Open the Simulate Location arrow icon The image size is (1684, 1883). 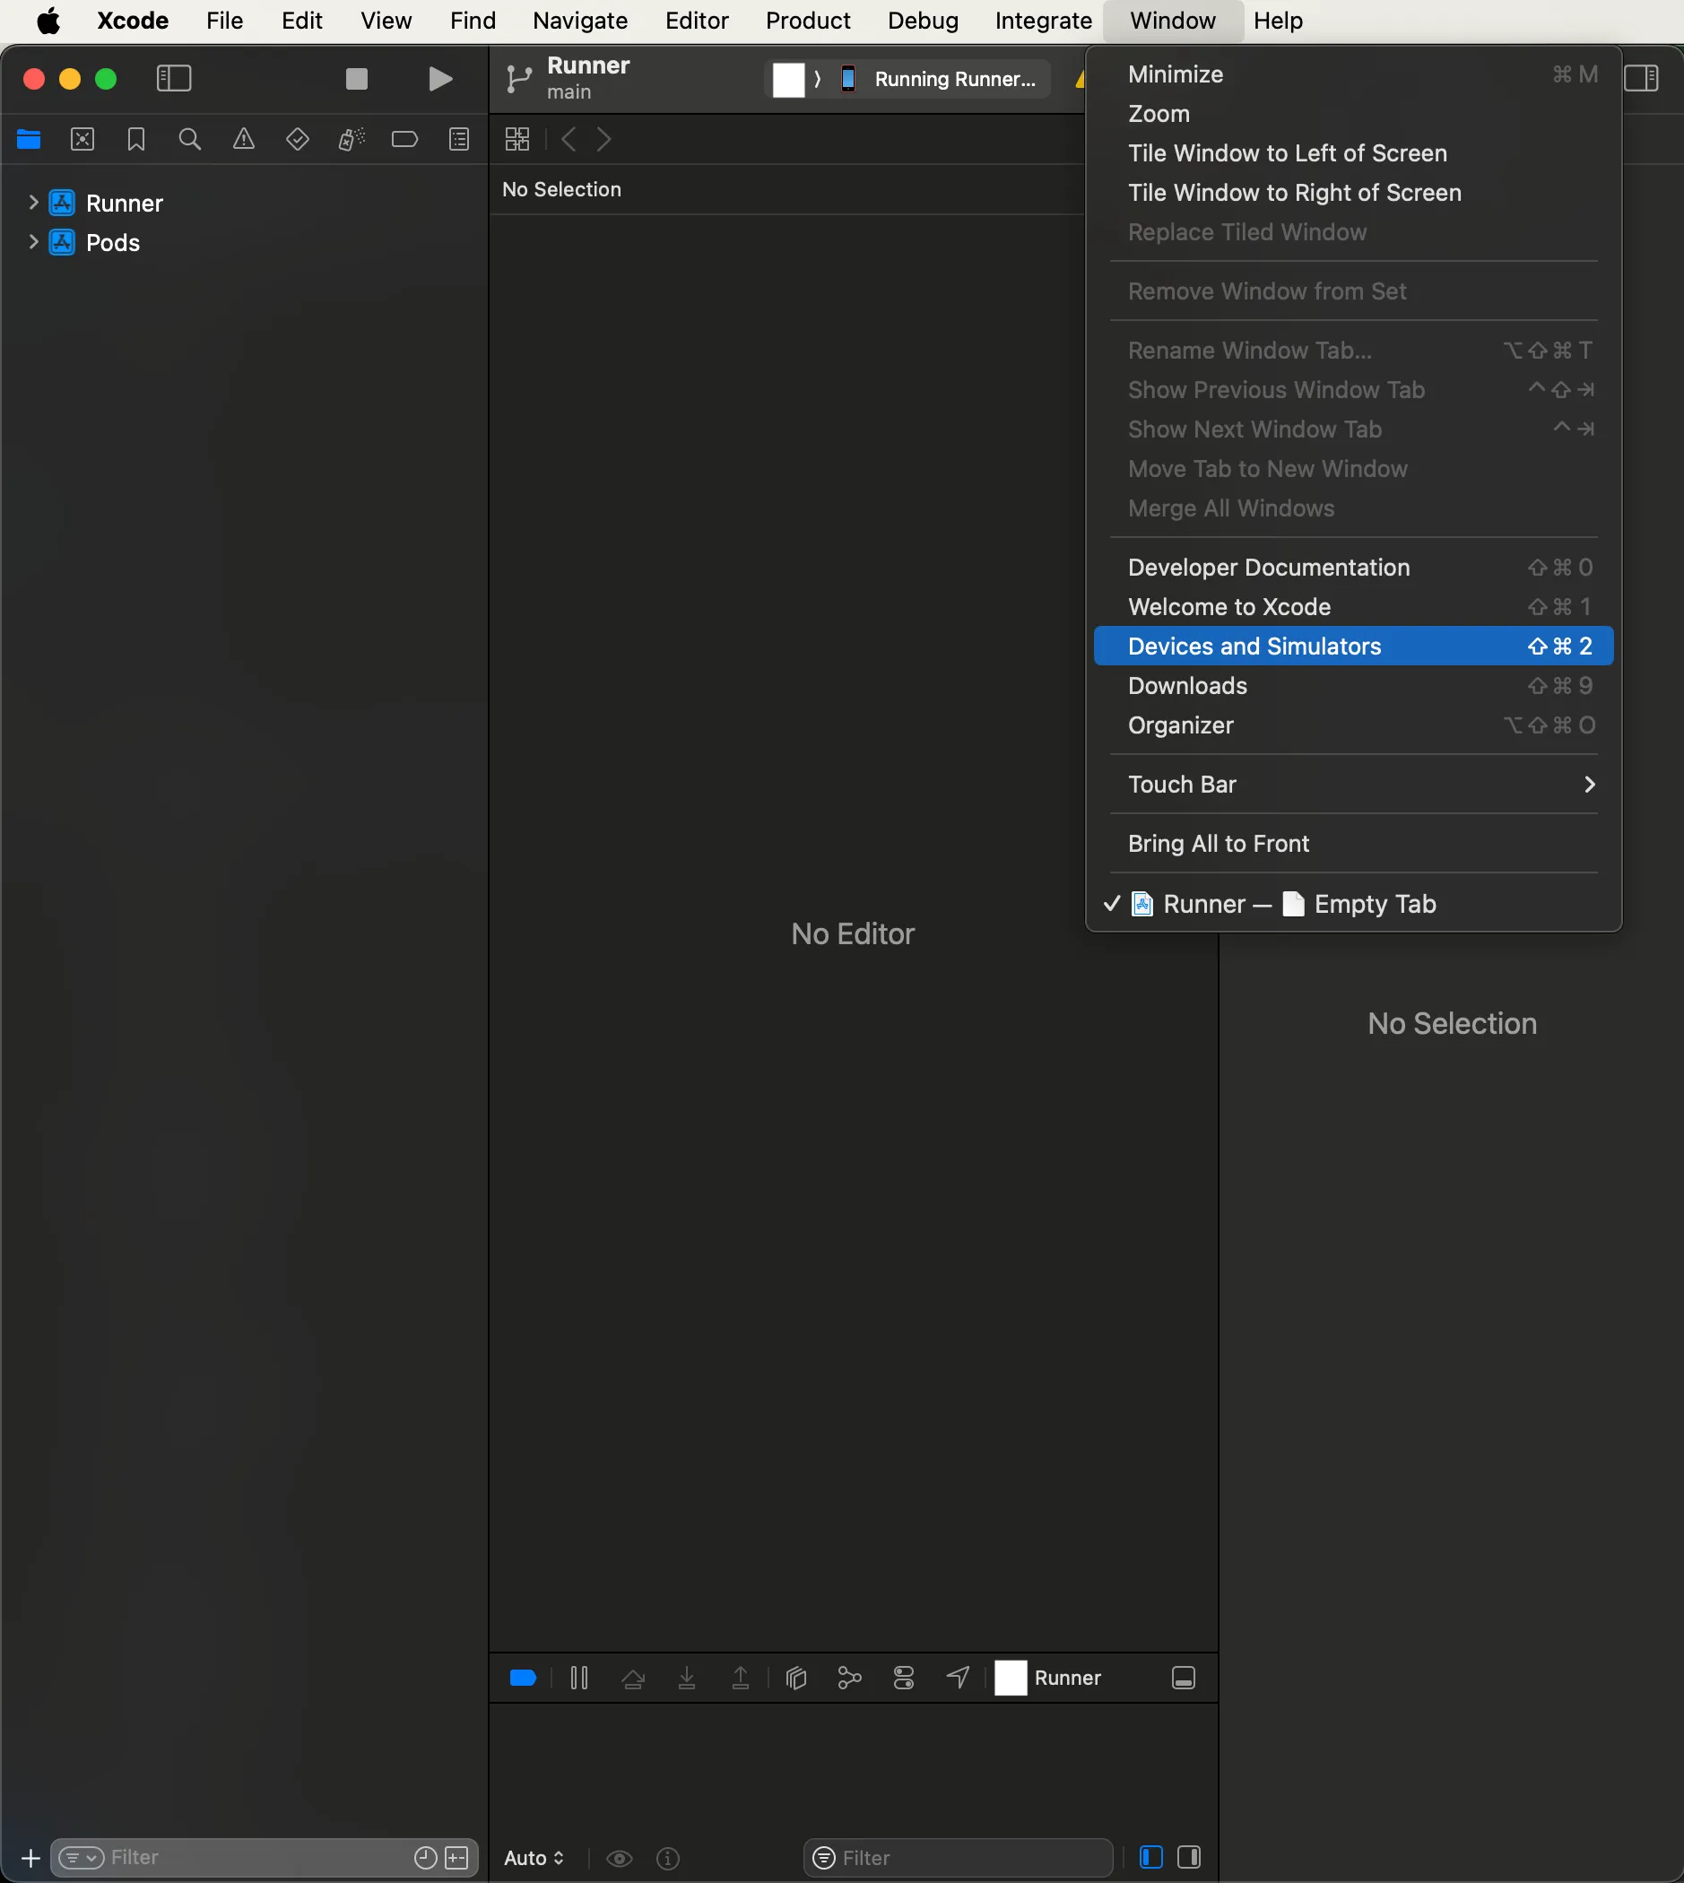point(958,1678)
